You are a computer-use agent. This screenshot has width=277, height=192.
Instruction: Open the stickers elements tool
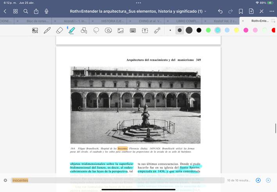108,30
